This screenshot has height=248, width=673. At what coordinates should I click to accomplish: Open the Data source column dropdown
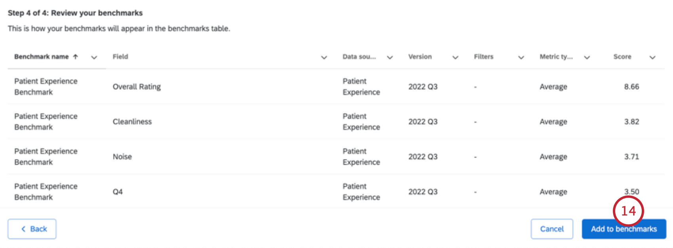click(390, 57)
